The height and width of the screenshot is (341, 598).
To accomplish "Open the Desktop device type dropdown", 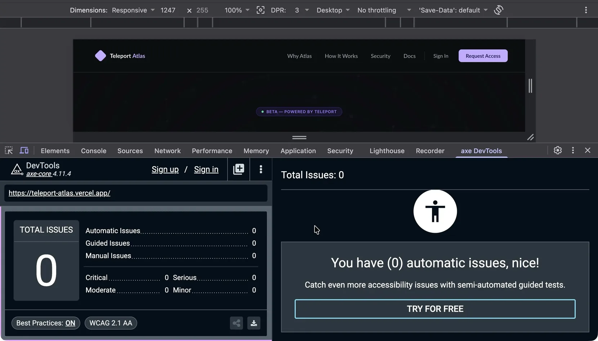I will tap(333, 10).
